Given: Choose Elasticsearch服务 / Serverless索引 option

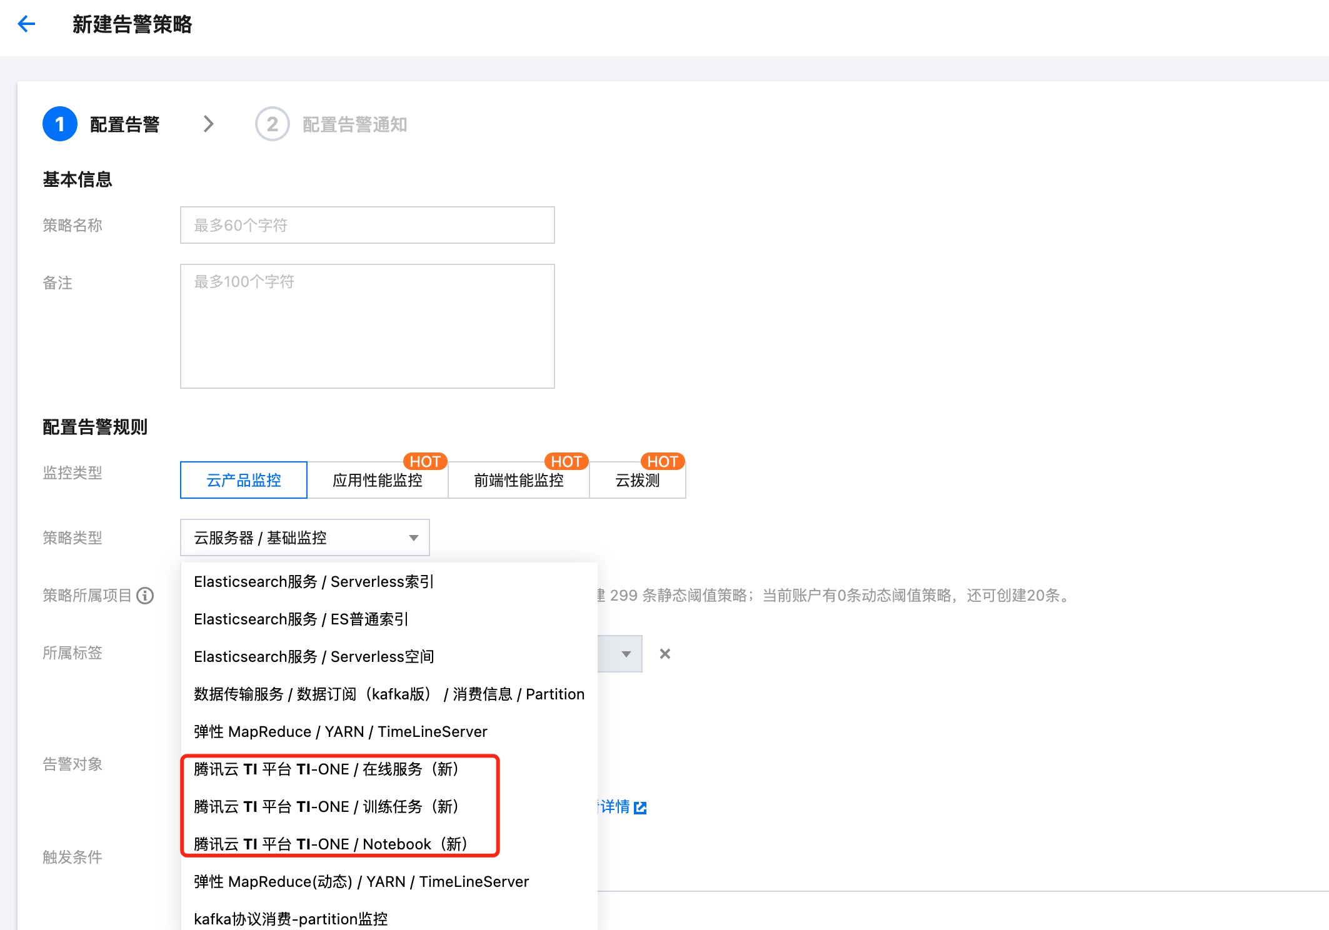Looking at the screenshot, I should pos(314,582).
